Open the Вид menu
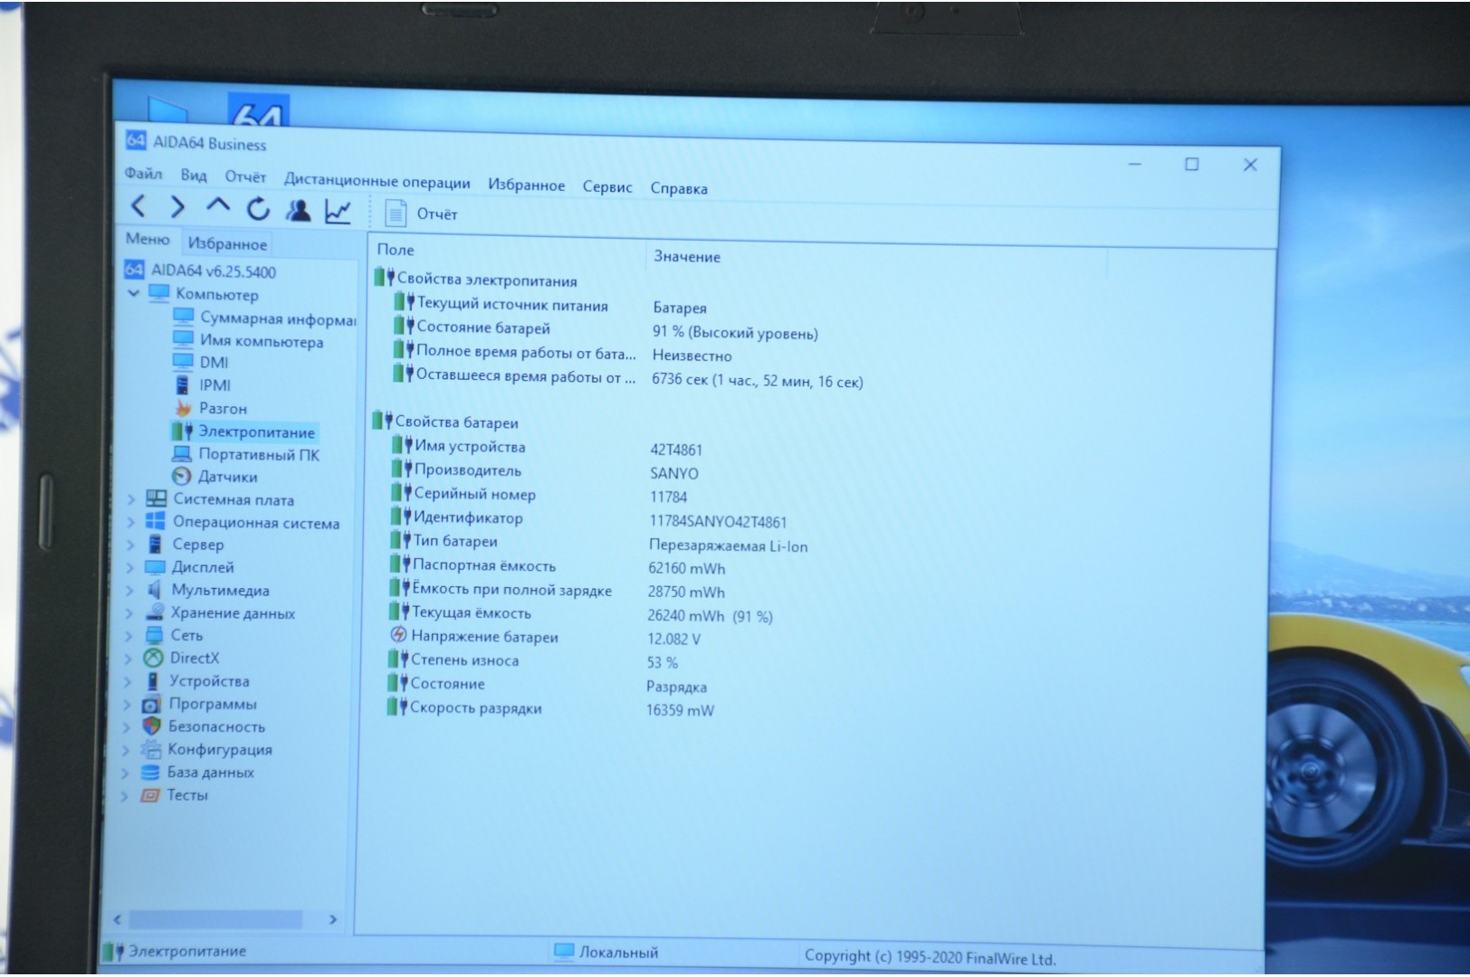This screenshot has width=1470, height=977. (194, 175)
